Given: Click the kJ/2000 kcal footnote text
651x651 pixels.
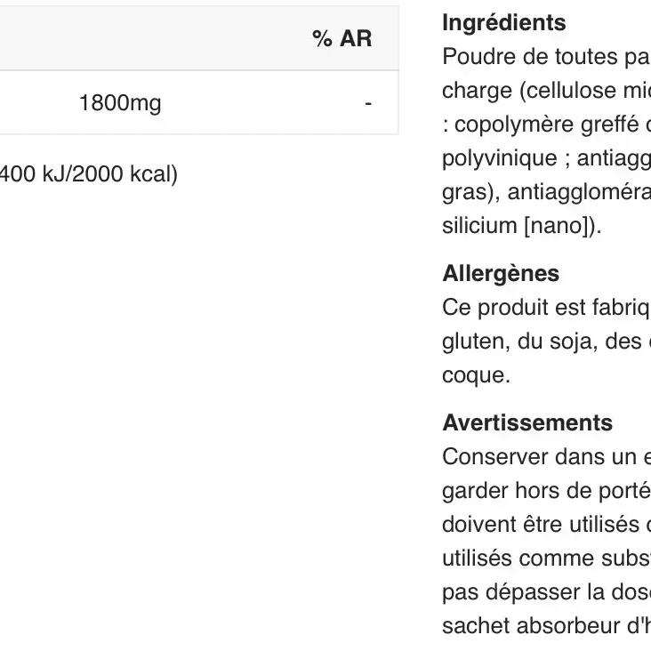Looking at the screenshot, I should click(89, 173).
